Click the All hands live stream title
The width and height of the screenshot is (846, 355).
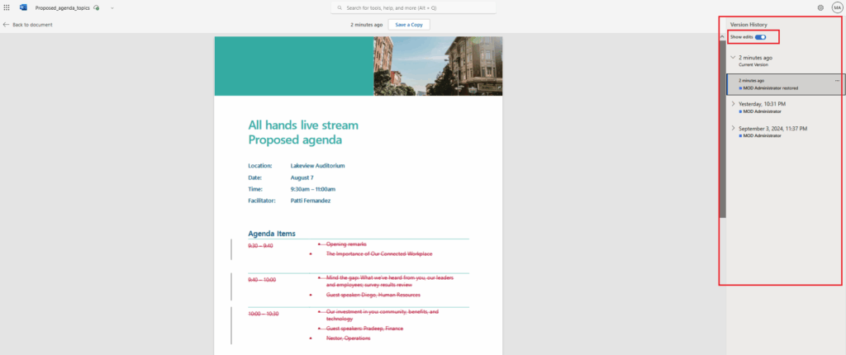point(303,125)
